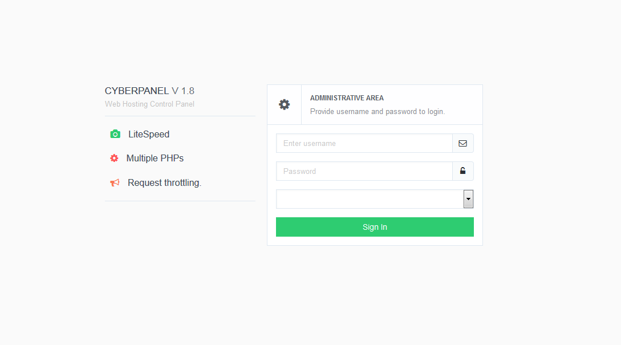Click the green Sign In button

[375, 227]
